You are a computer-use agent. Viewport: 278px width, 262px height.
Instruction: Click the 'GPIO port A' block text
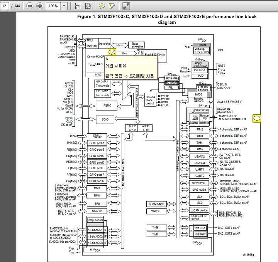97,143
